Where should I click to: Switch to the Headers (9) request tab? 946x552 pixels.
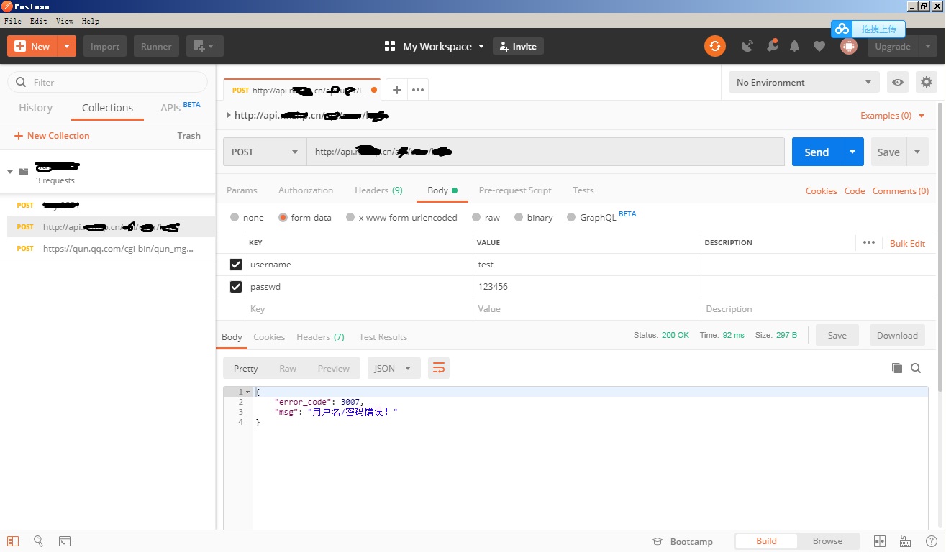tap(378, 190)
